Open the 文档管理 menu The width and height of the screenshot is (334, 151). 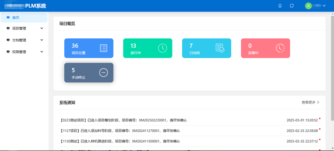point(24,40)
